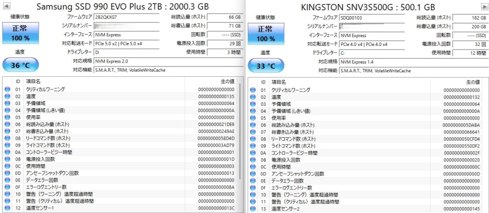Viewport: 489px width, 213px height.
Task: Click the Samsung power-on hours value 3 時間
Action: 225,52
